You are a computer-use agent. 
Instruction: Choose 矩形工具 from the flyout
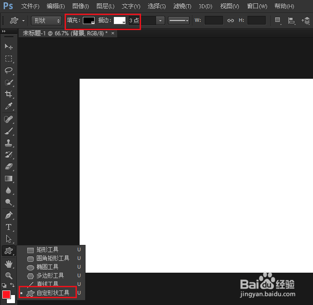coord(51,249)
